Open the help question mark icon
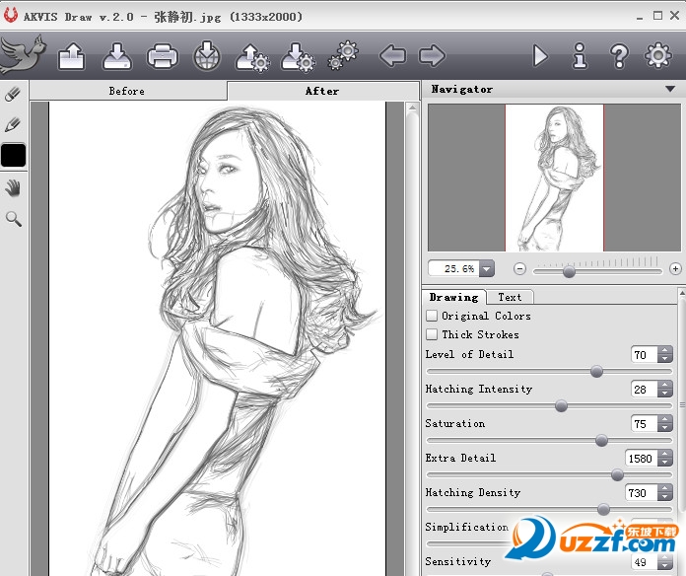Viewport: 686px width, 576px height. (619, 56)
